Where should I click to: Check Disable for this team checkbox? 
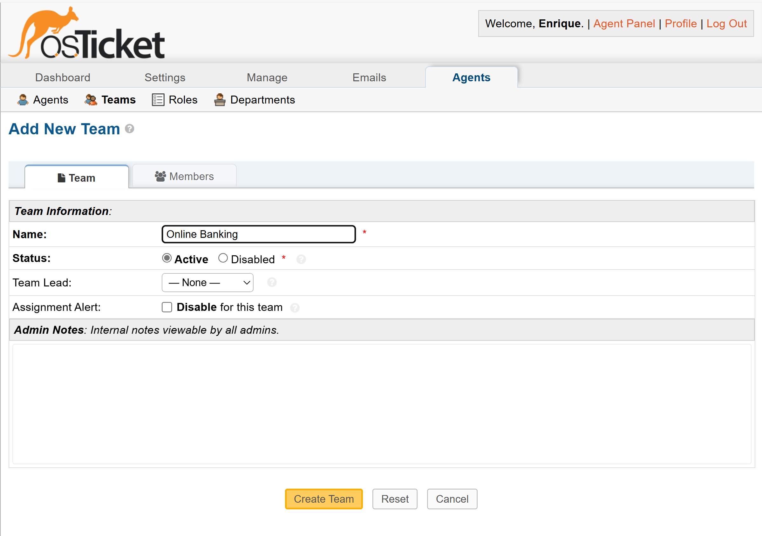point(167,307)
